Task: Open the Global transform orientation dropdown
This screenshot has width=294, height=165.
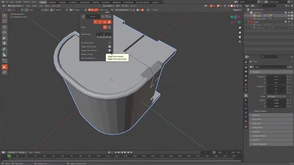Action: point(109,6)
